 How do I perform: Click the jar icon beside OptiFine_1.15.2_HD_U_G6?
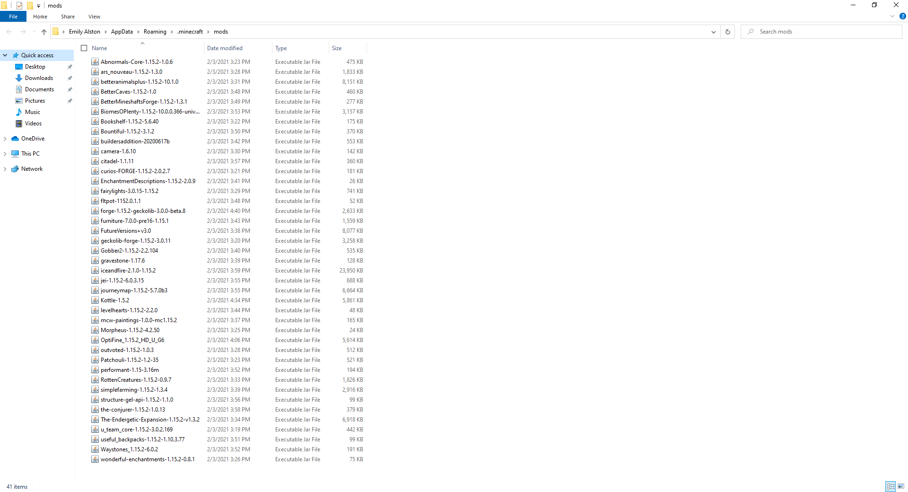tap(95, 340)
